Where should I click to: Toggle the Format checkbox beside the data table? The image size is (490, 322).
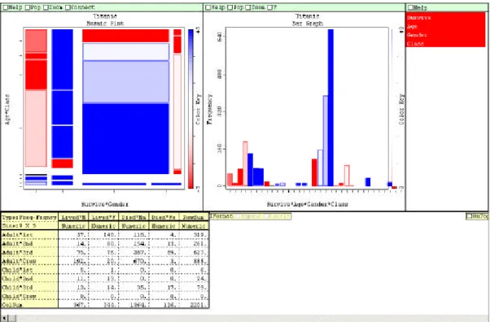coord(211,216)
